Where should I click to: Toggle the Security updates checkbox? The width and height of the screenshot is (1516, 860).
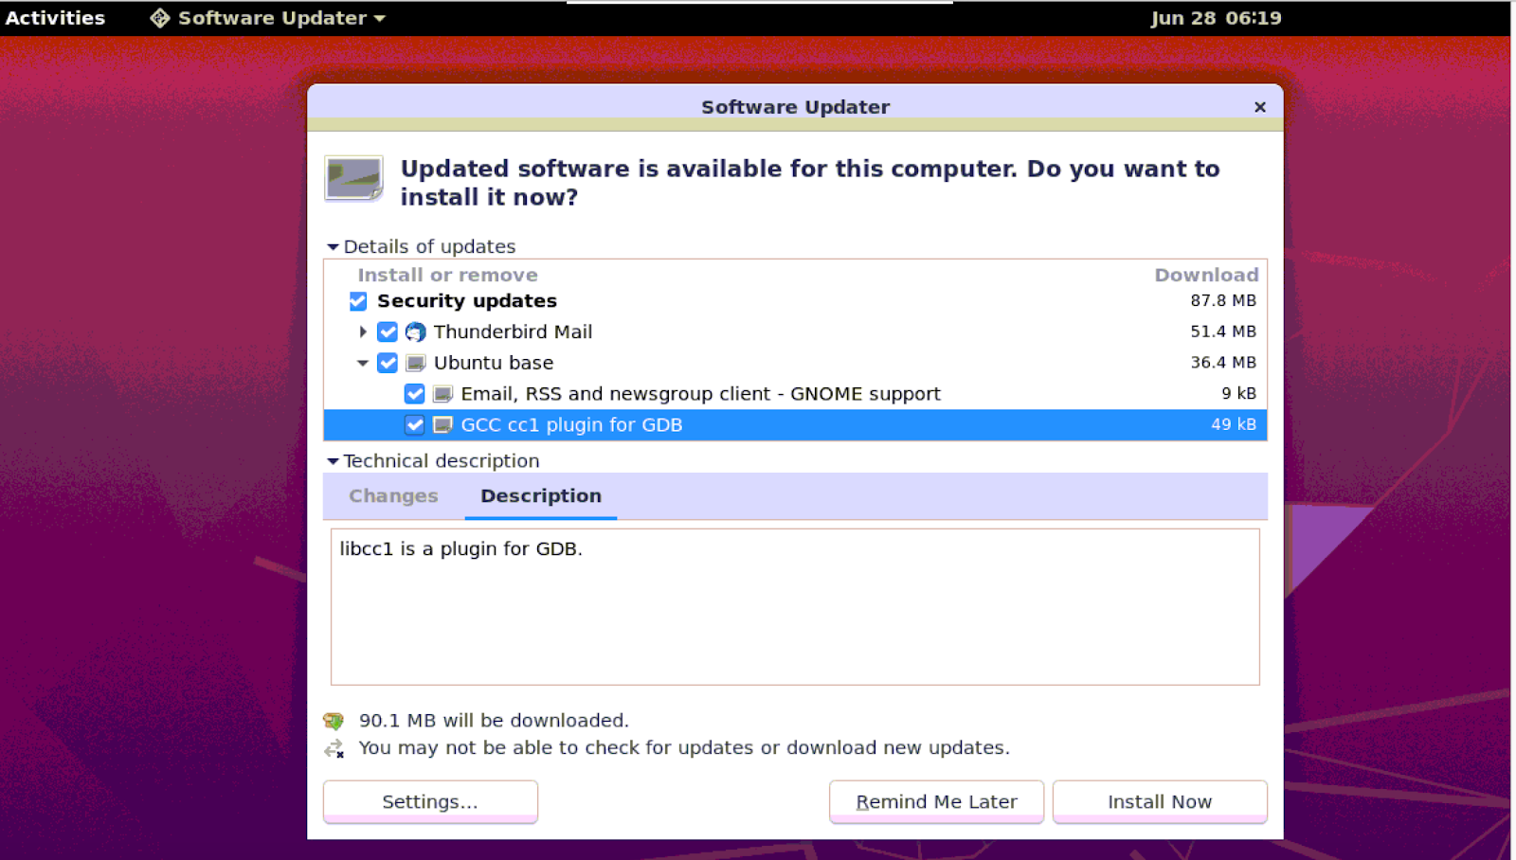[x=358, y=301]
